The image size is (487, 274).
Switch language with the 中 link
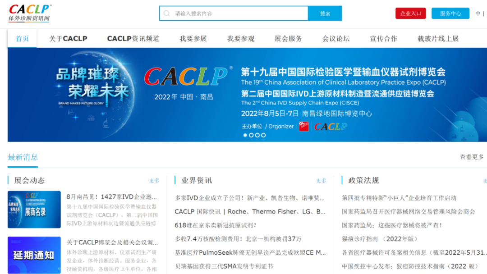click(x=478, y=14)
